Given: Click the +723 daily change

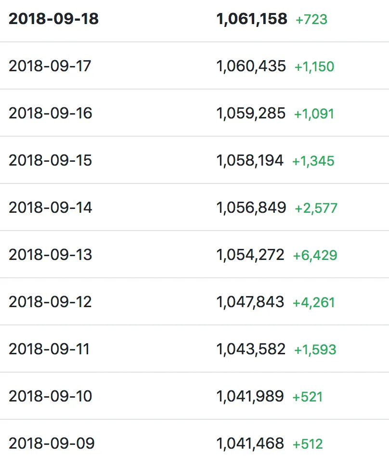Looking at the screenshot, I should (311, 20).
